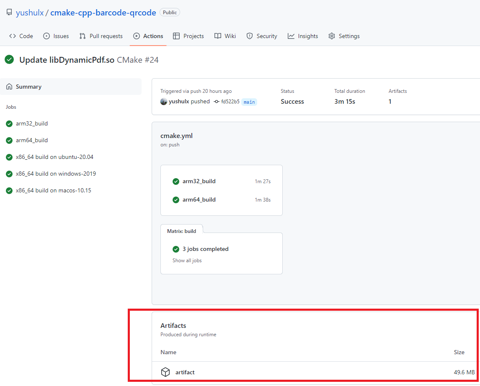Open the Pull requests tab

[x=101, y=36]
